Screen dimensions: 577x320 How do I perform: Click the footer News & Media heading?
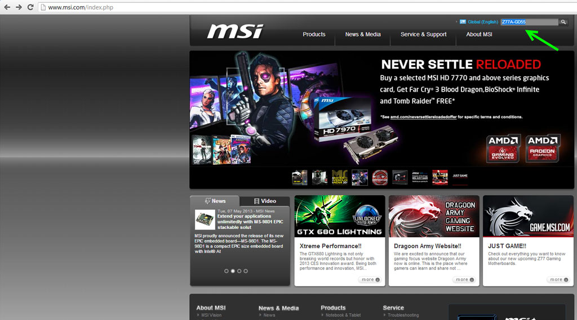coord(278,308)
